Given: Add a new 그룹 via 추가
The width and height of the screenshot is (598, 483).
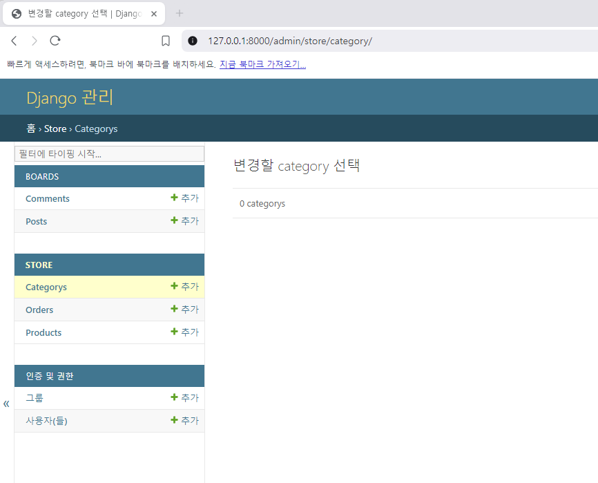Looking at the screenshot, I should (184, 397).
